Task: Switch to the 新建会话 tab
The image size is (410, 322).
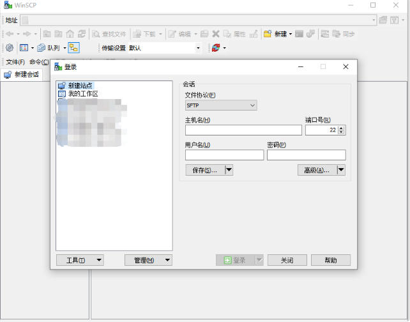Action: click(x=22, y=75)
